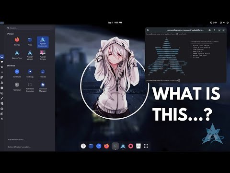The image size is (230, 173).
Task: Show all applications grid in the dock
Action: click(146, 146)
